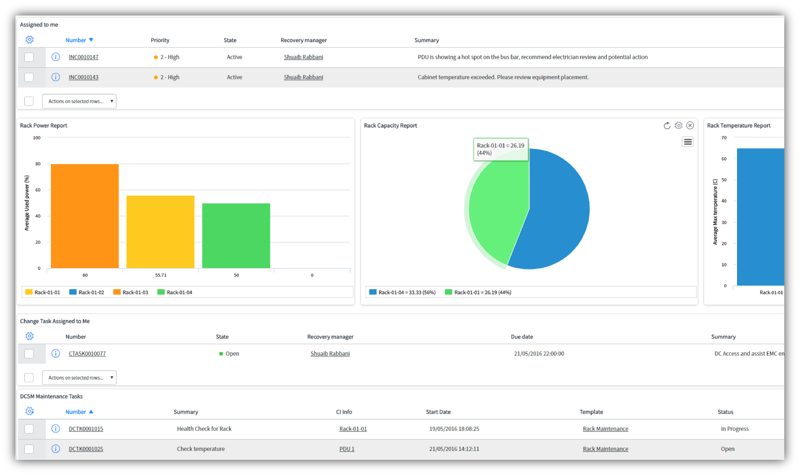Click the yellow 55.71 bar in Rack Power Report
This screenshot has height=476, width=801.
click(x=161, y=231)
